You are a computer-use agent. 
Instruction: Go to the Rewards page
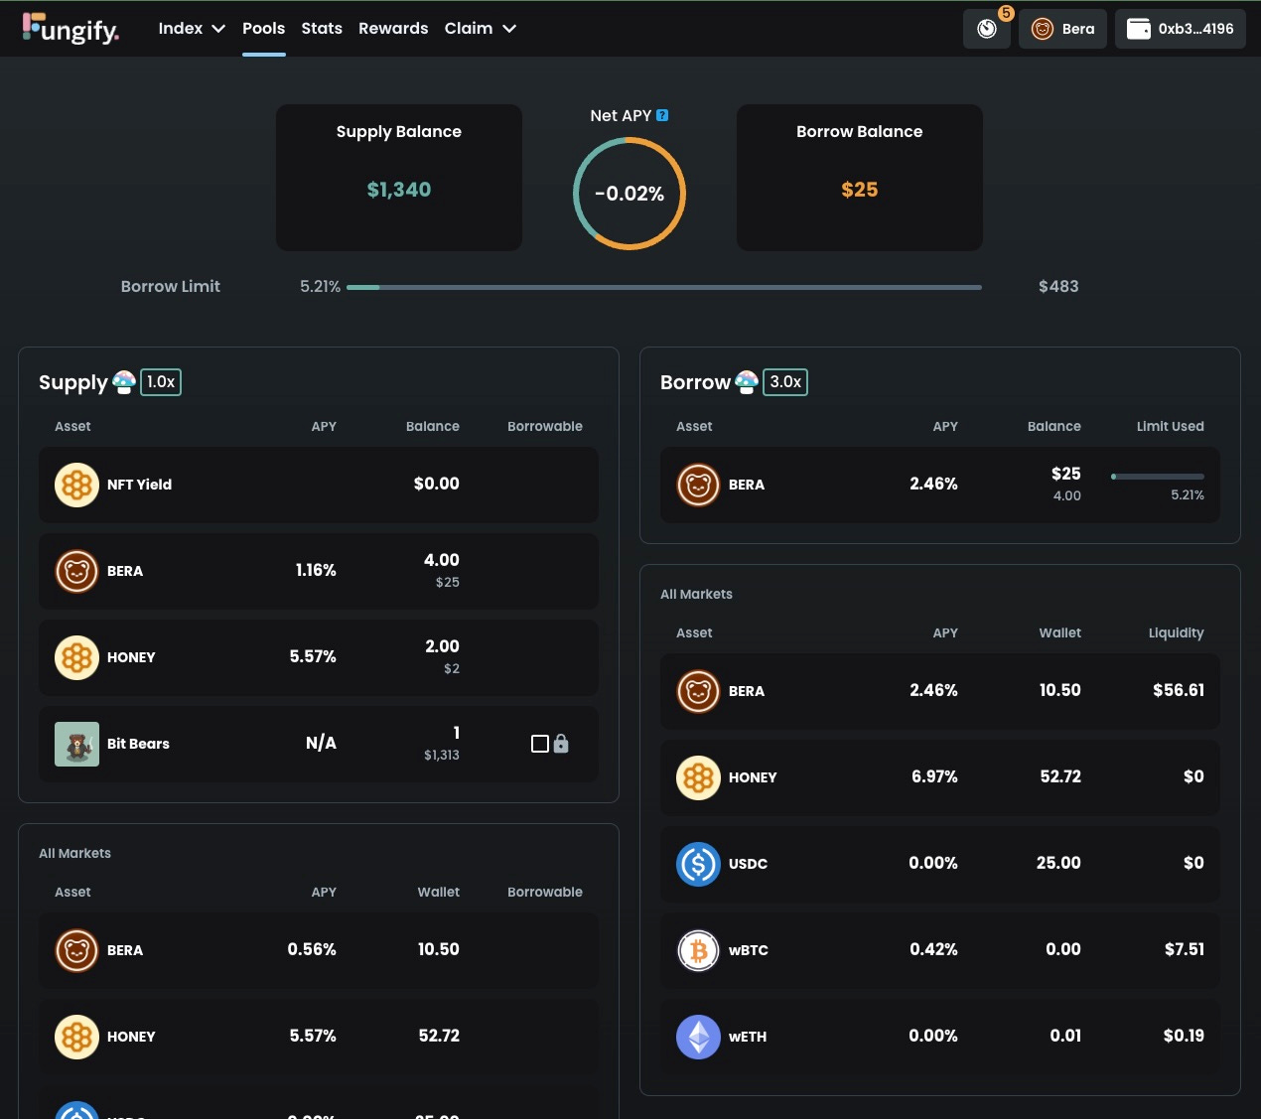393,29
